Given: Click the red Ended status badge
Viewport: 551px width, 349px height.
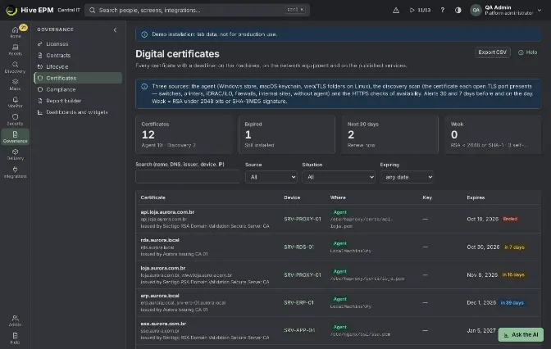Looking at the screenshot, I should [x=510, y=219].
